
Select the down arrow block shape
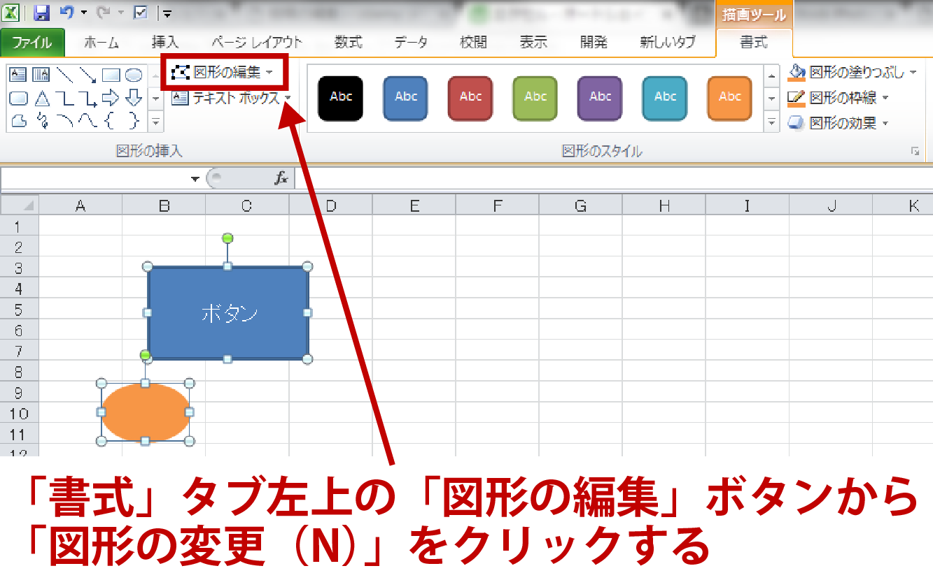tap(134, 98)
